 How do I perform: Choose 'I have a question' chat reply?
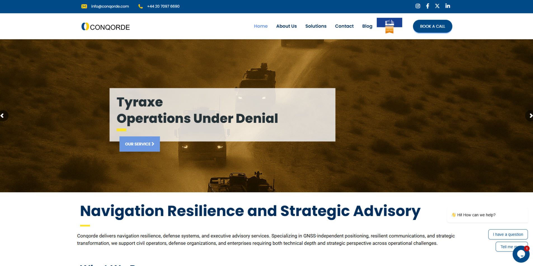(x=508, y=234)
